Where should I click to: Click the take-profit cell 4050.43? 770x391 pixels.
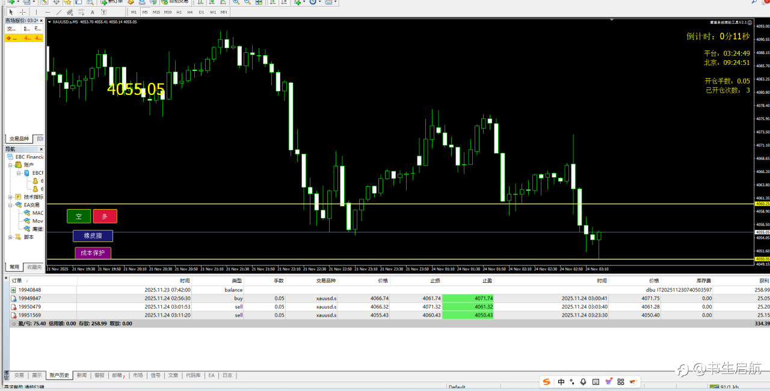click(x=468, y=315)
